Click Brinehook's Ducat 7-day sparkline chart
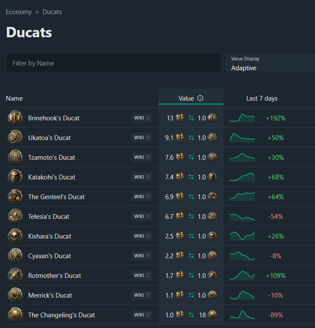The width and height of the screenshot is (315, 328). 242,118
